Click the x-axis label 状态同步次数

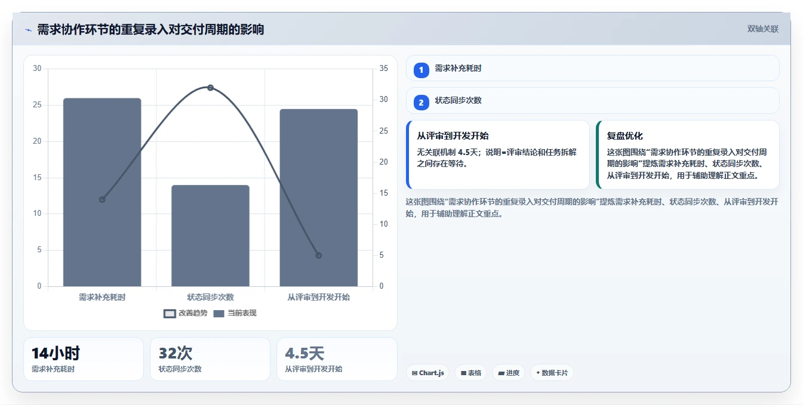coord(210,296)
